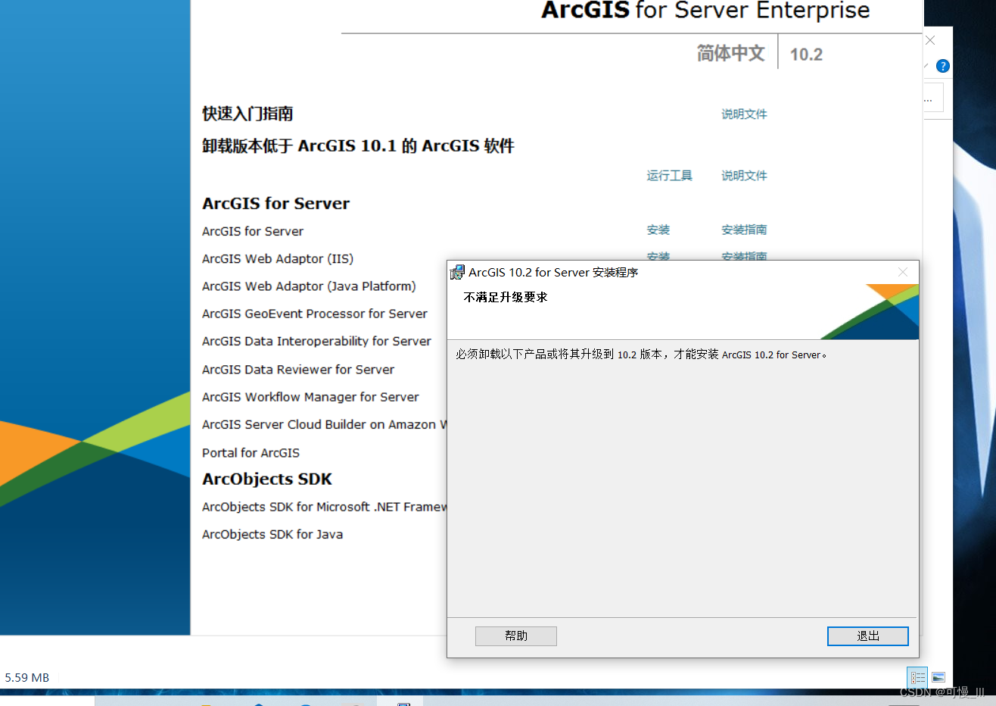The height and width of the screenshot is (706, 996).
Task: Select ArcGIS Web Adaptor (IIS) row
Action: 278,259
